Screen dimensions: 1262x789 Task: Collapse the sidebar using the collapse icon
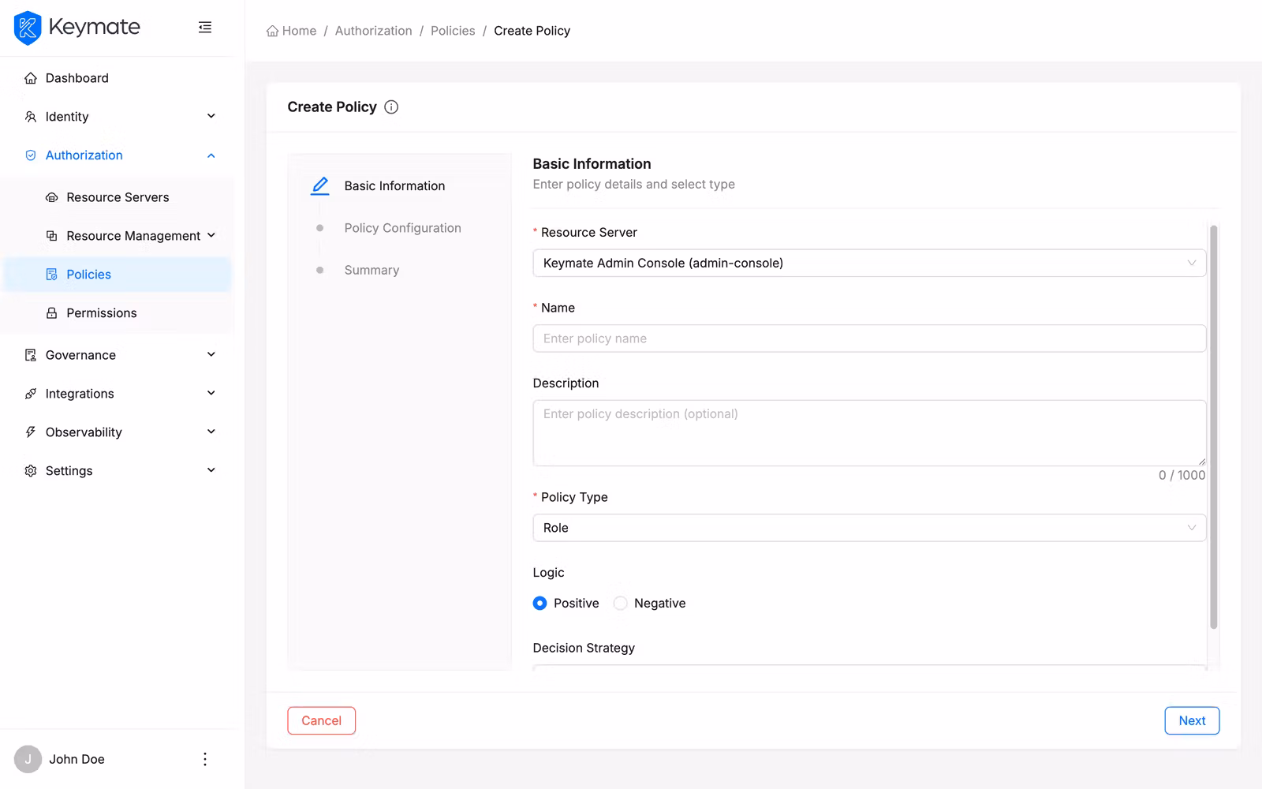point(205,26)
